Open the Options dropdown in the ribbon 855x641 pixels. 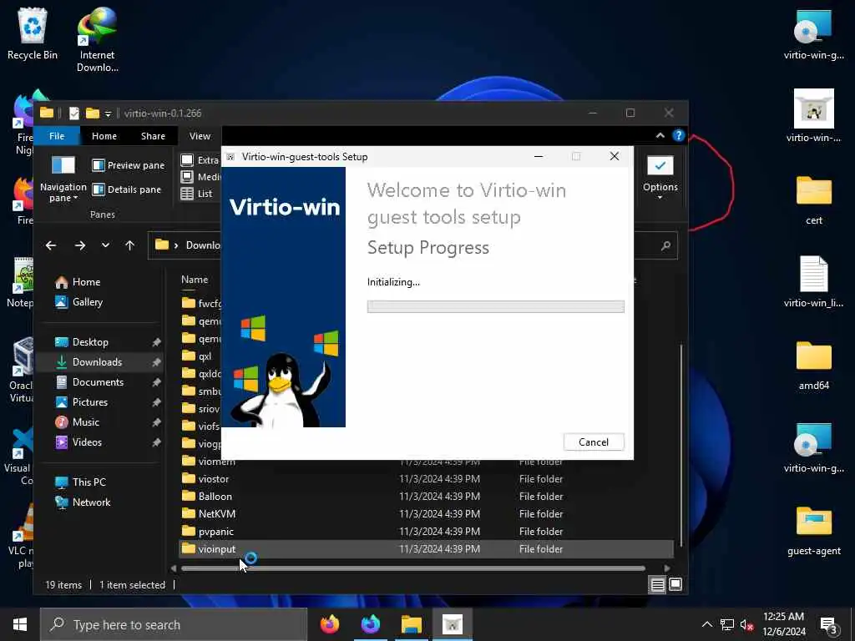(660, 179)
